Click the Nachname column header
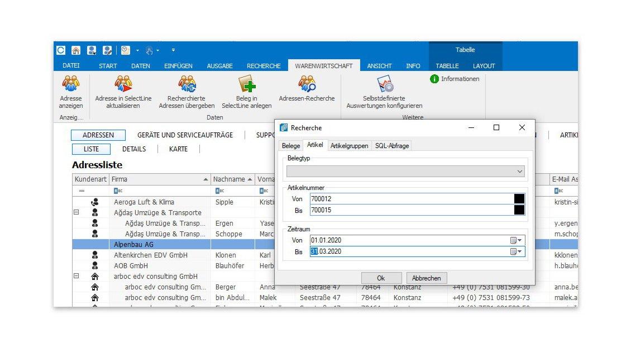 (233, 179)
